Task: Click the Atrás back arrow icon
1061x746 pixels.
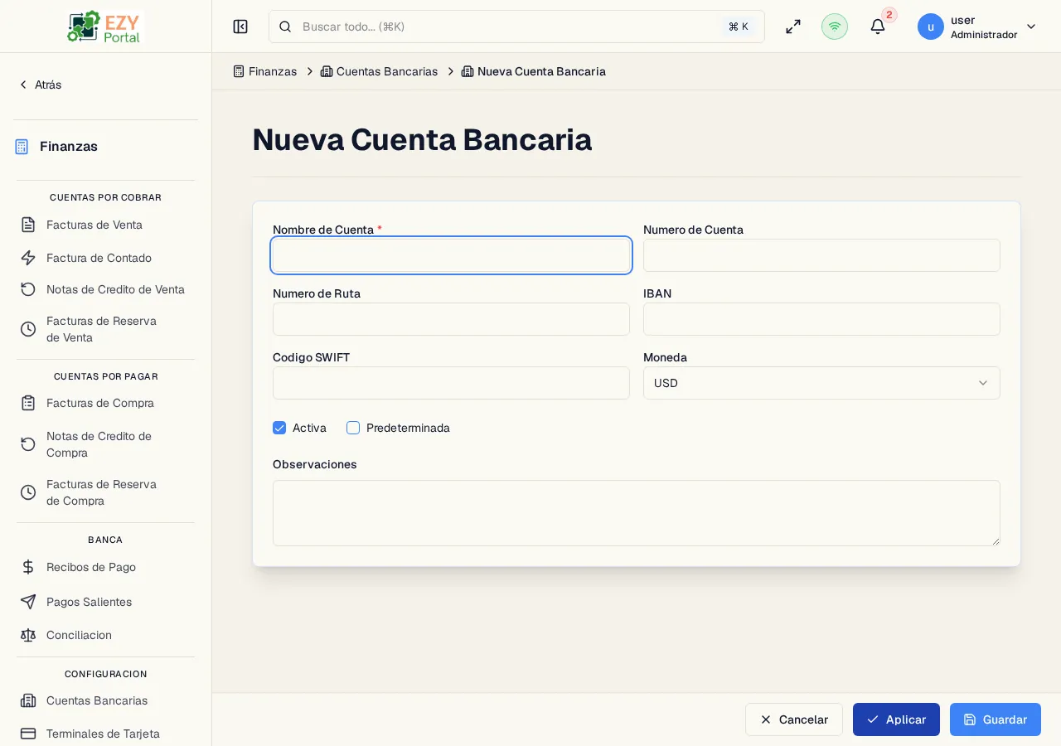Action: [23, 85]
